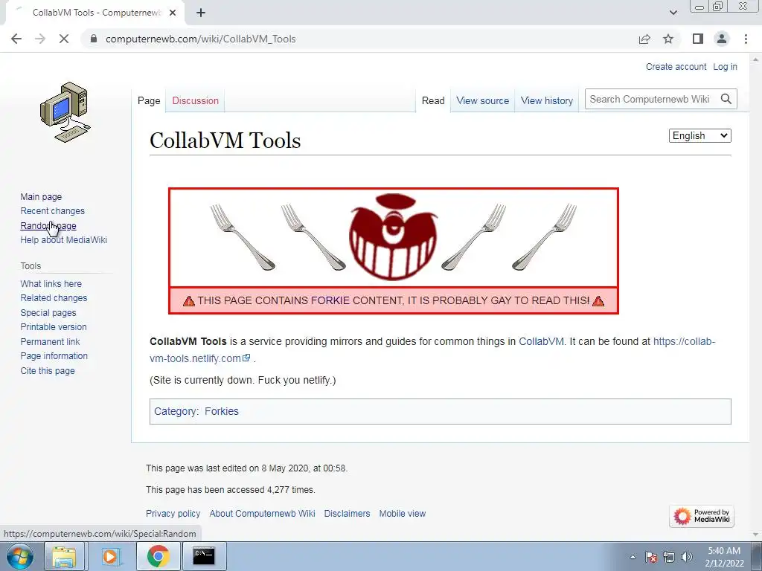This screenshot has height=571, width=762.
Task: Click the browser address bar URL
Action: pyautogui.click(x=201, y=39)
